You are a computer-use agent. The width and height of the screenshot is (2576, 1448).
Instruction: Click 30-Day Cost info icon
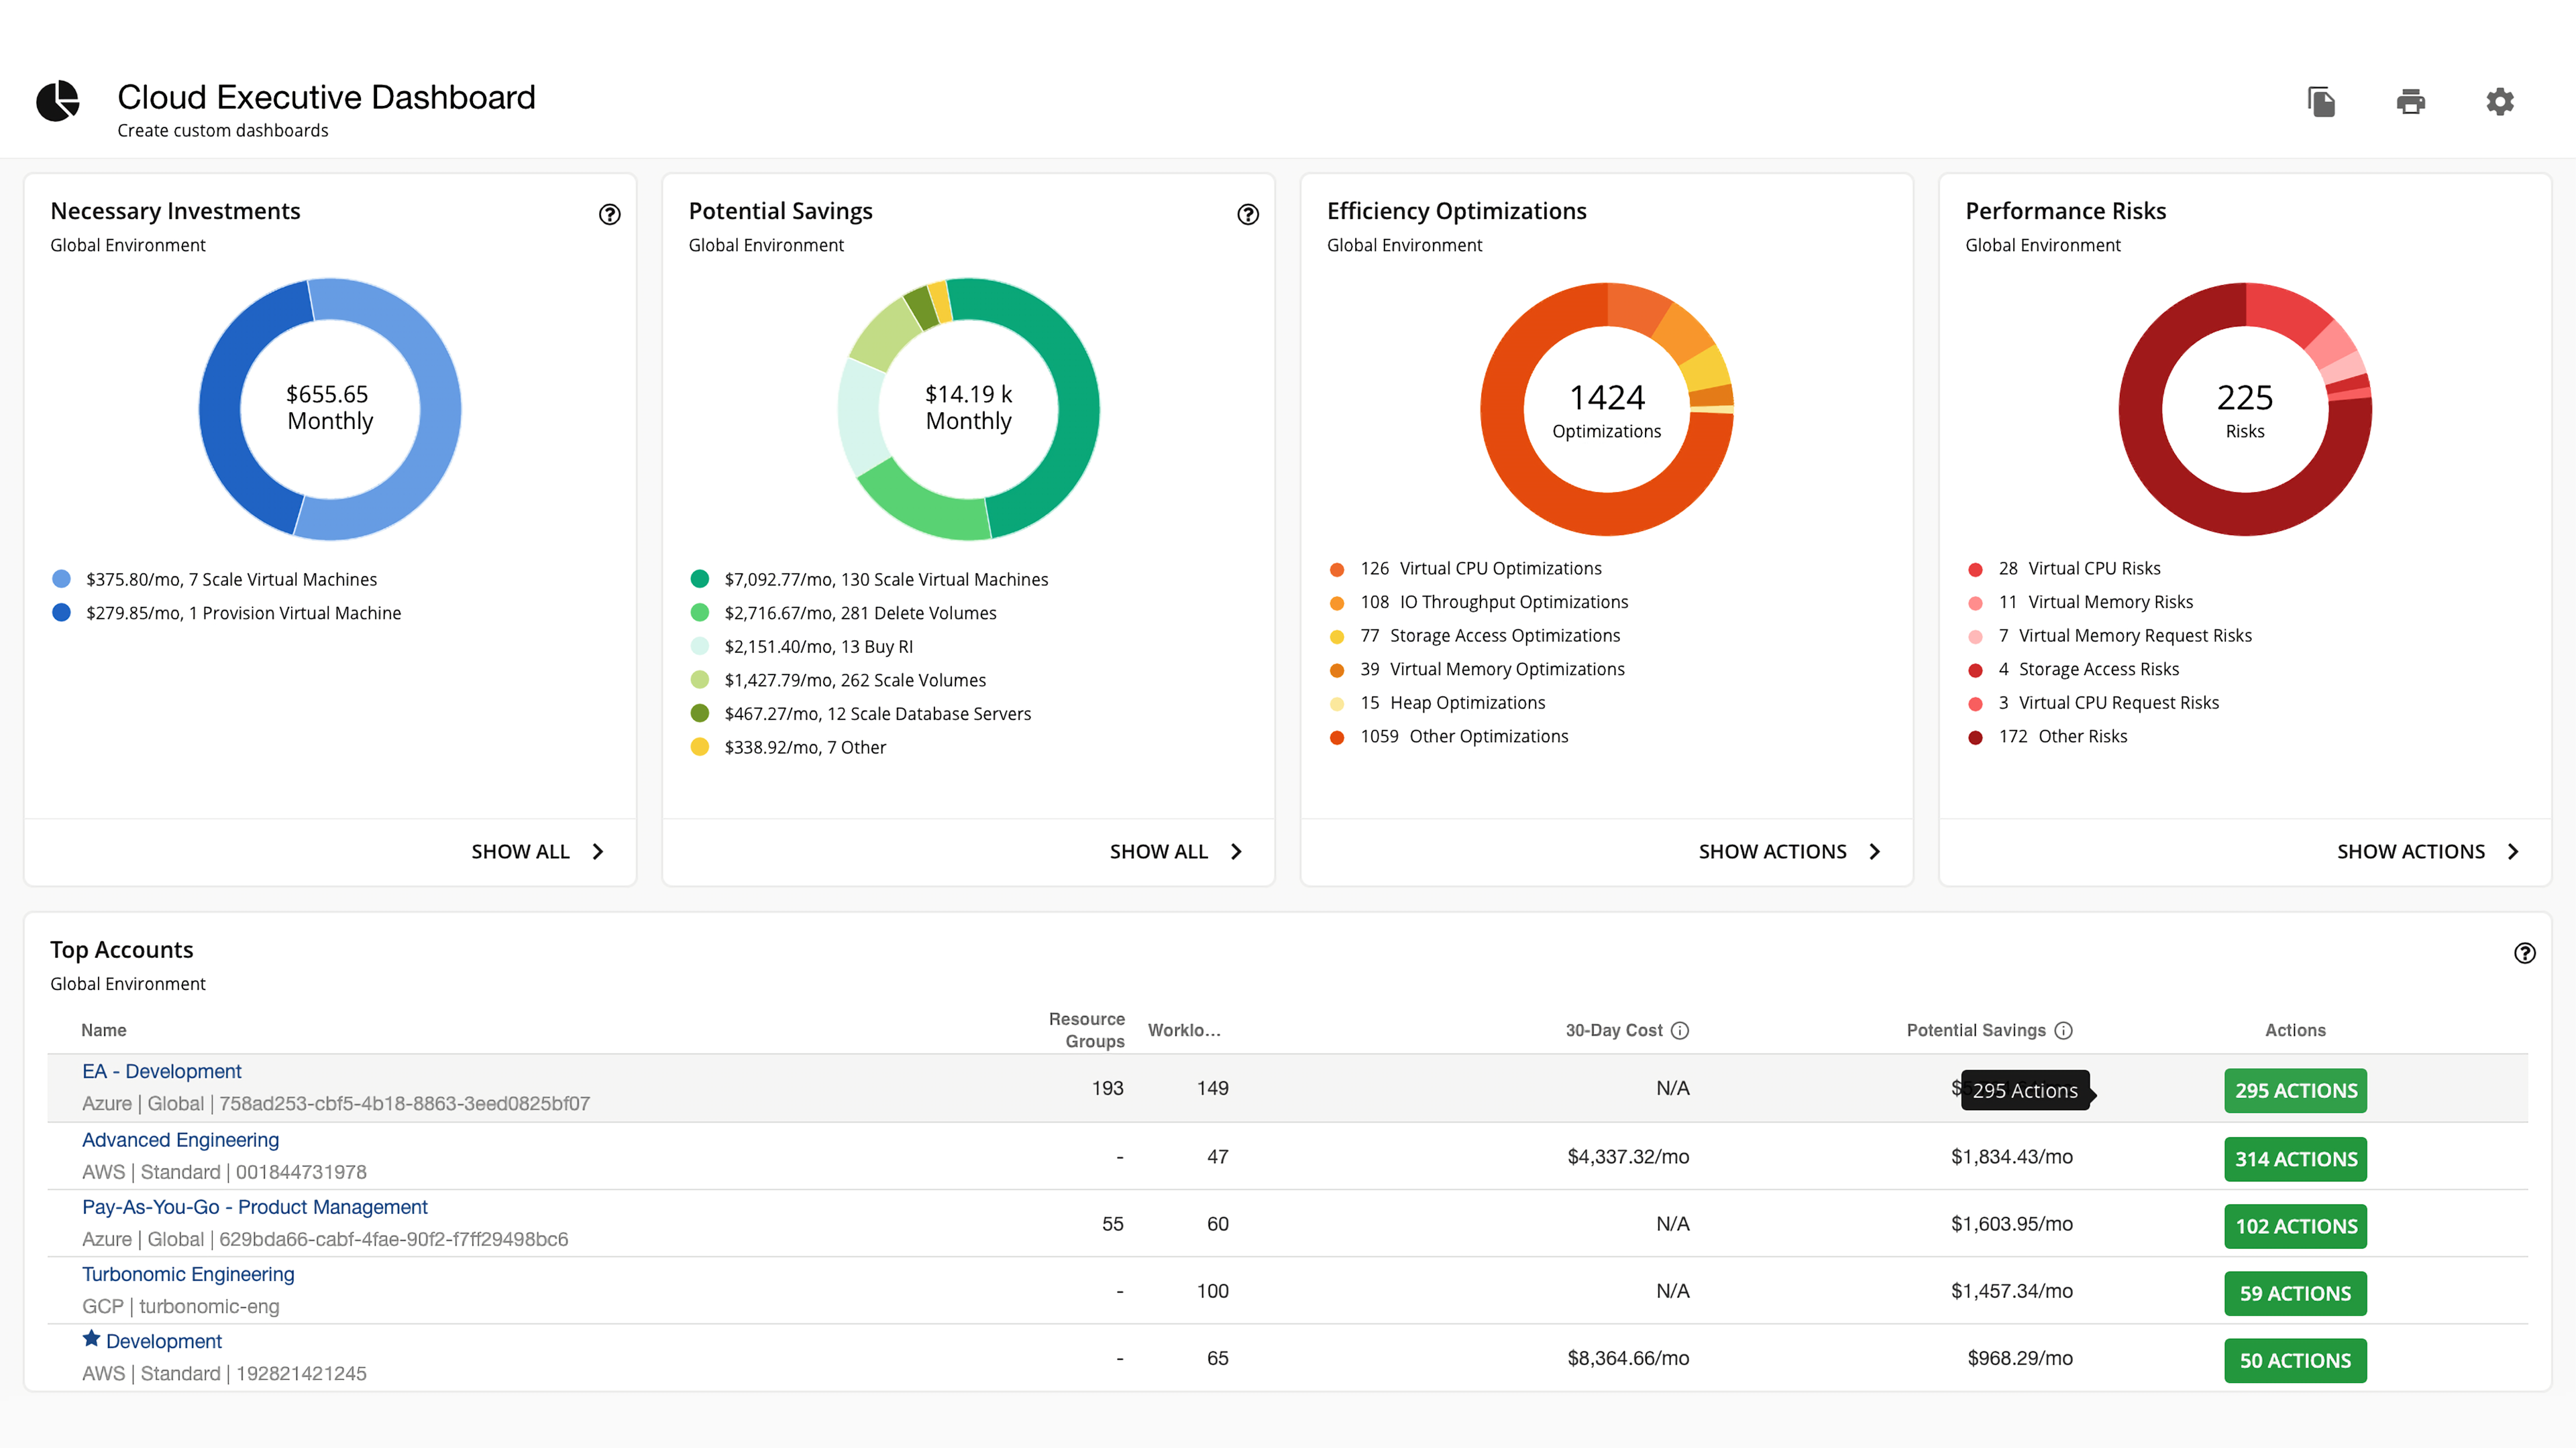point(1680,1030)
